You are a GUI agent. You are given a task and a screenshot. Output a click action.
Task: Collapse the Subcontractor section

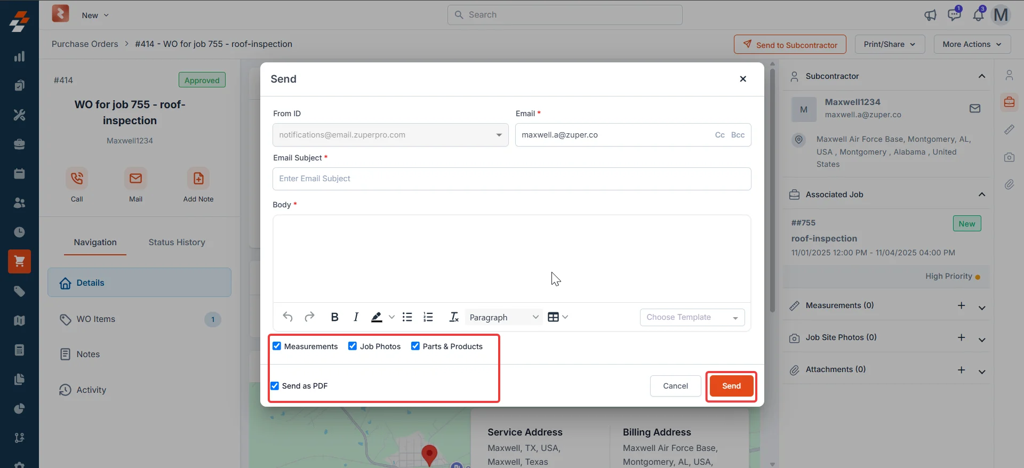(x=982, y=76)
